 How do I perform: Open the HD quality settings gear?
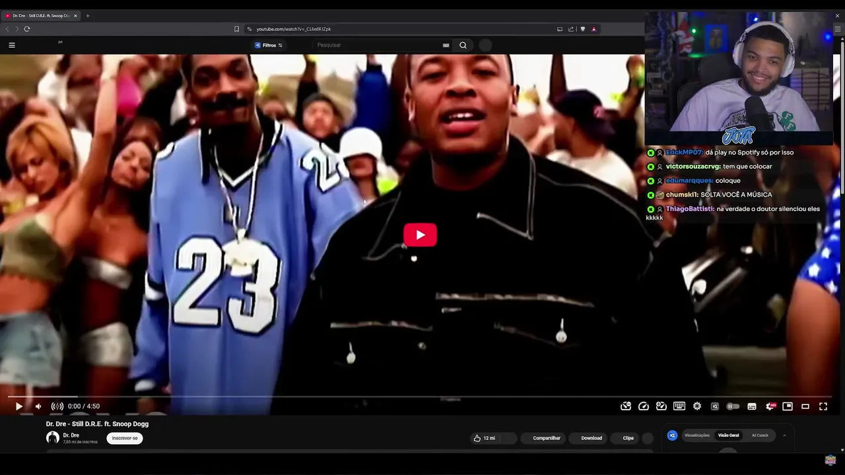pos(770,406)
